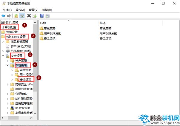Select 网络列表管理器策略 tree item
180x126 pixels.
(x=24, y=89)
